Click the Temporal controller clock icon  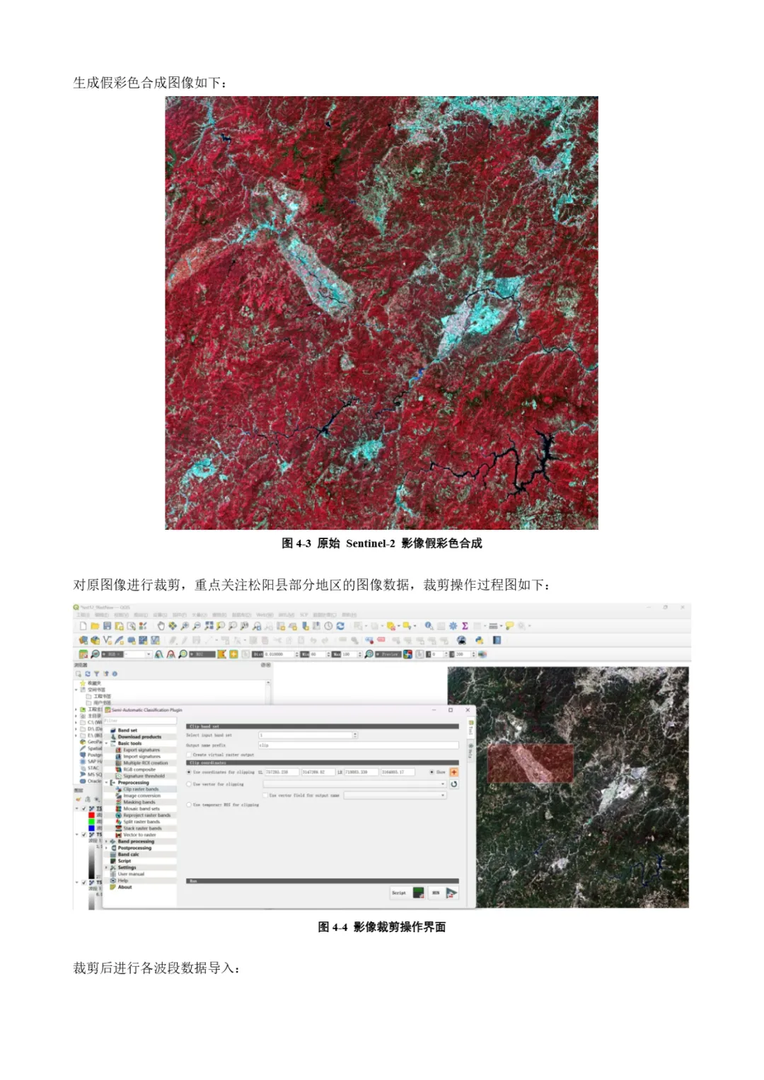329,626
